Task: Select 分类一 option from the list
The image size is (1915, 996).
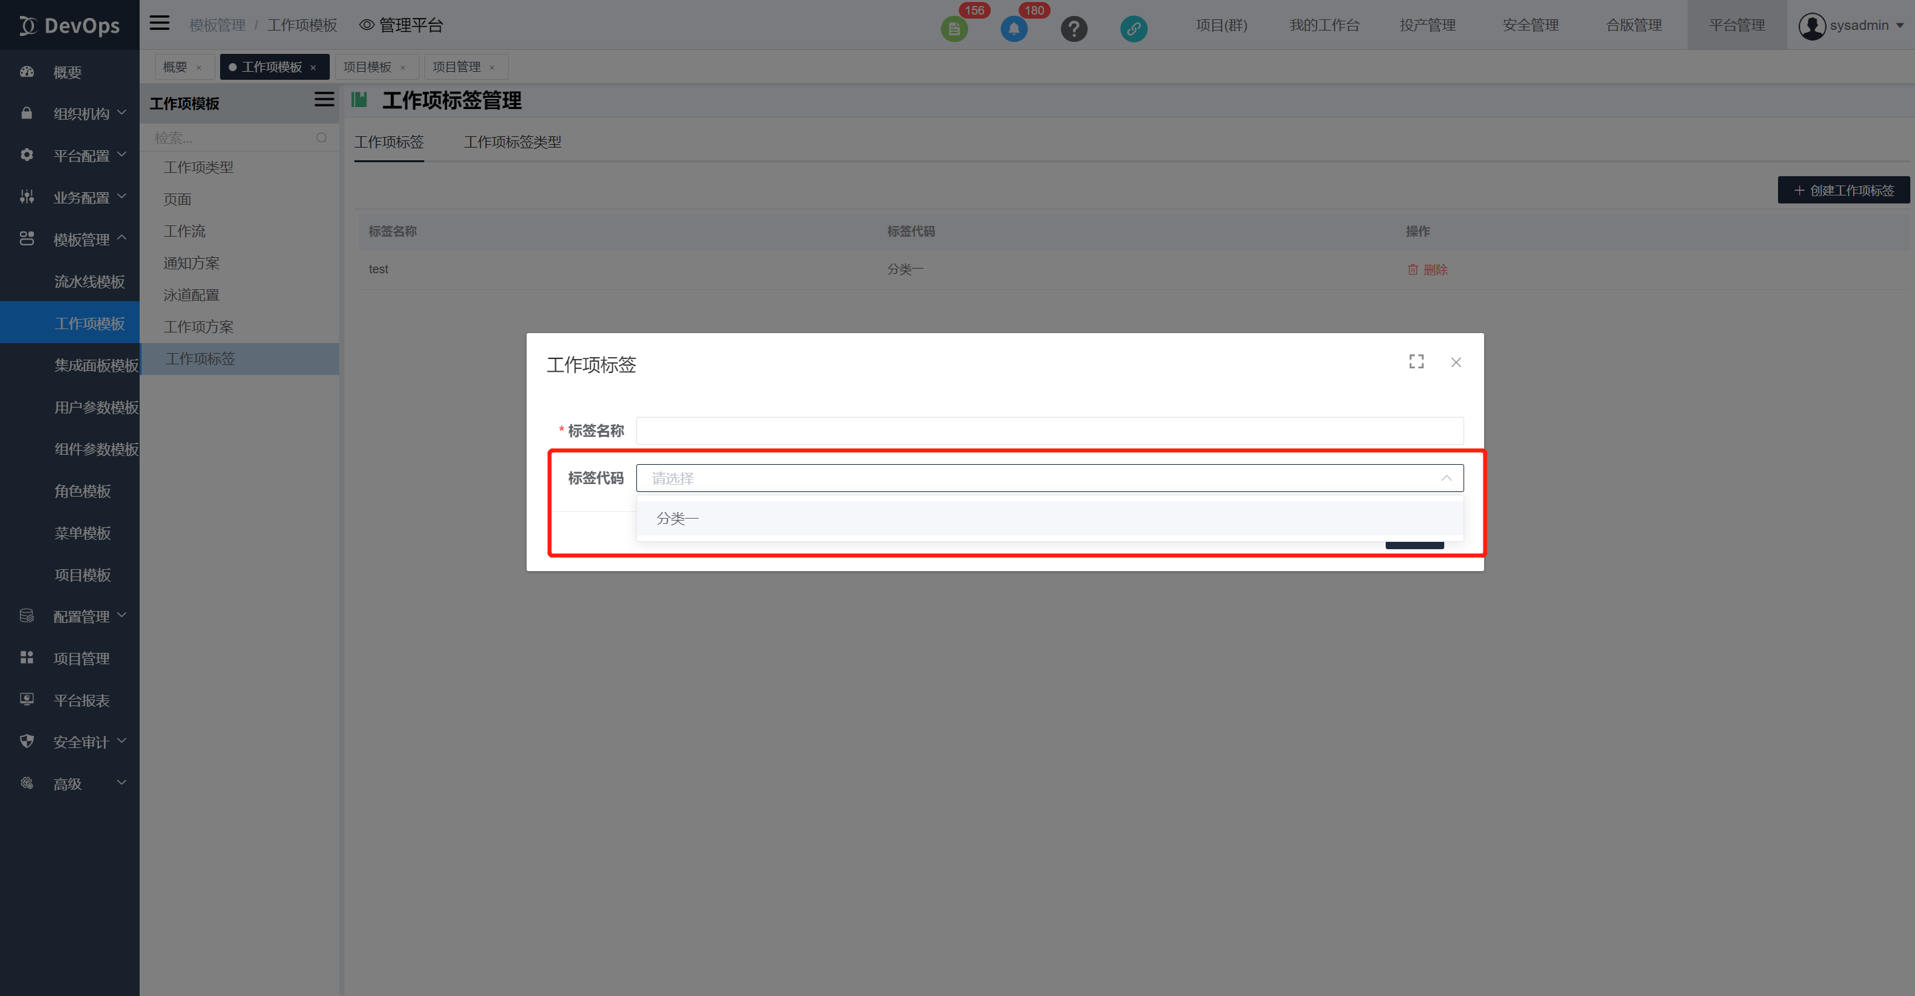Action: tap(678, 519)
